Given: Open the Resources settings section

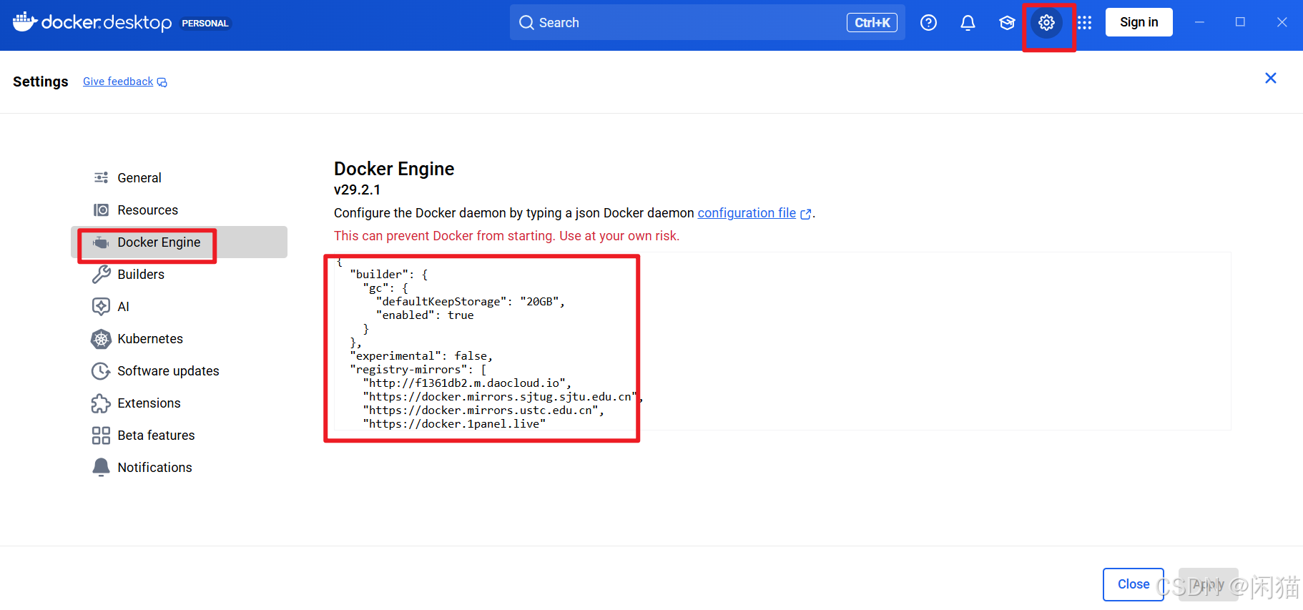Looking at the screenshot, I should coord(179,210).
